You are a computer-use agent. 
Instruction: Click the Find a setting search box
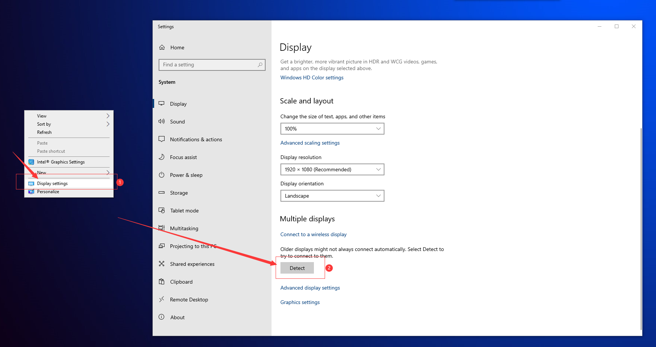[x=212, y=65]
